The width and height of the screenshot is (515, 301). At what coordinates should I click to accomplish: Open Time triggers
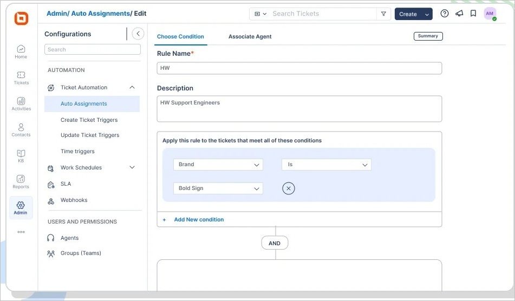(x=77, y=152)
